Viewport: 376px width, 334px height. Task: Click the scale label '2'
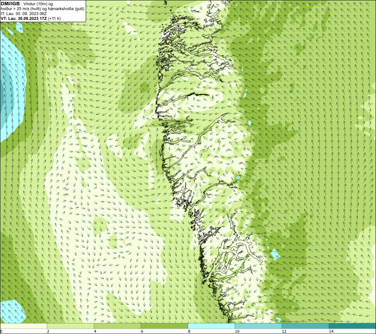click(48, 331)
